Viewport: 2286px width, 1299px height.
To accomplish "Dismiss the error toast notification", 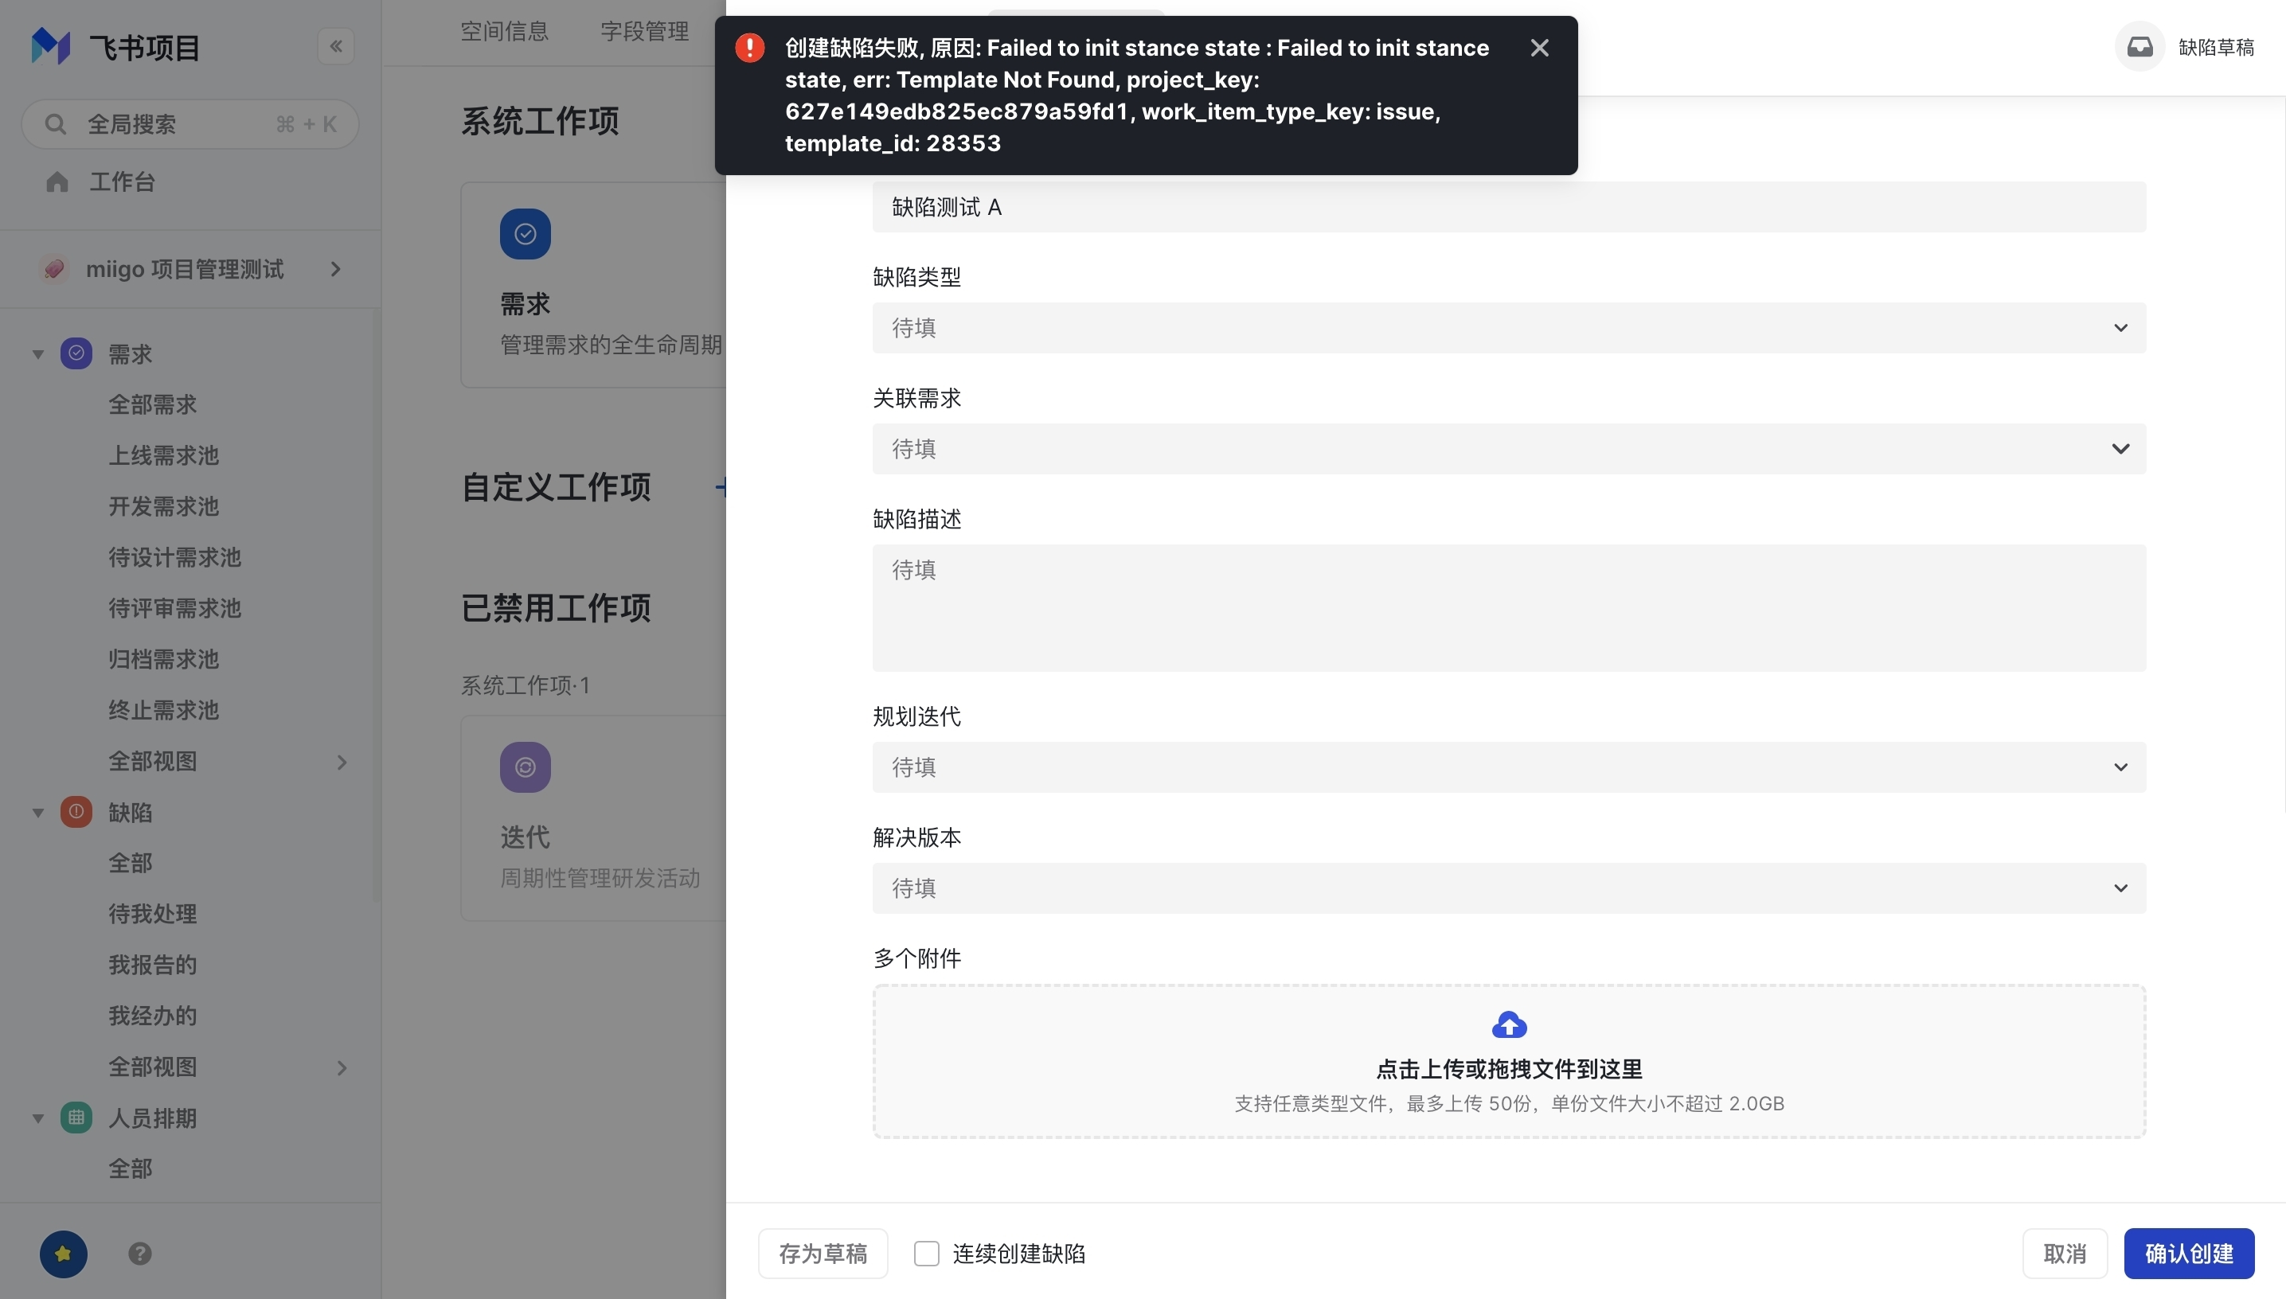I will [1540, 47].
